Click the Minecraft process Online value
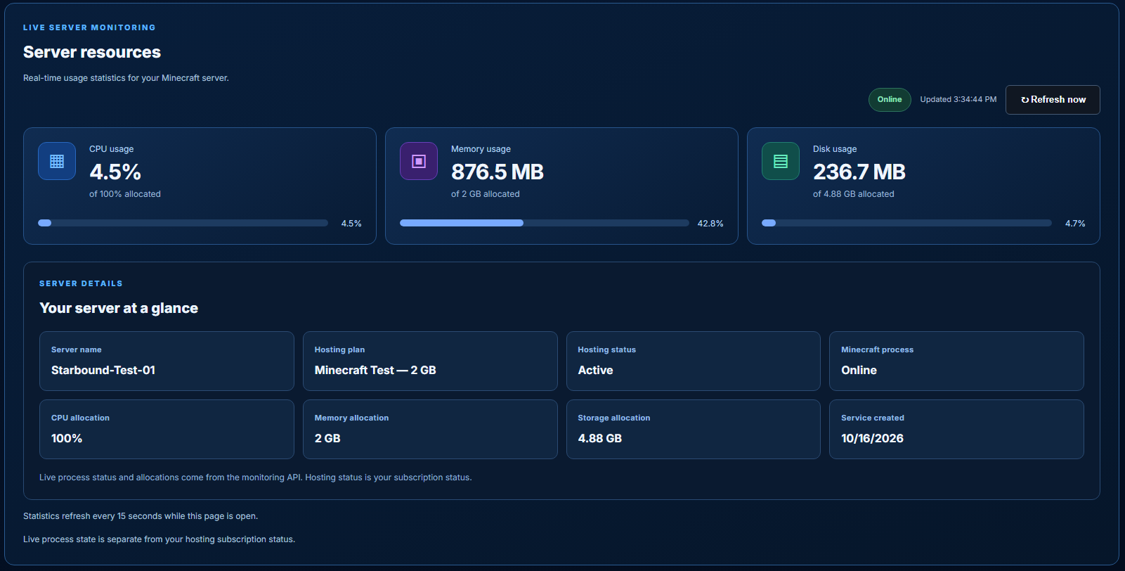 [x=859, y=370]
